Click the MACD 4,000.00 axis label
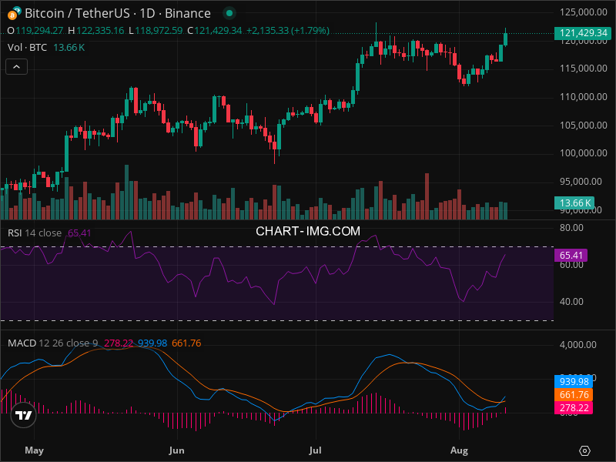 [578, 344]
